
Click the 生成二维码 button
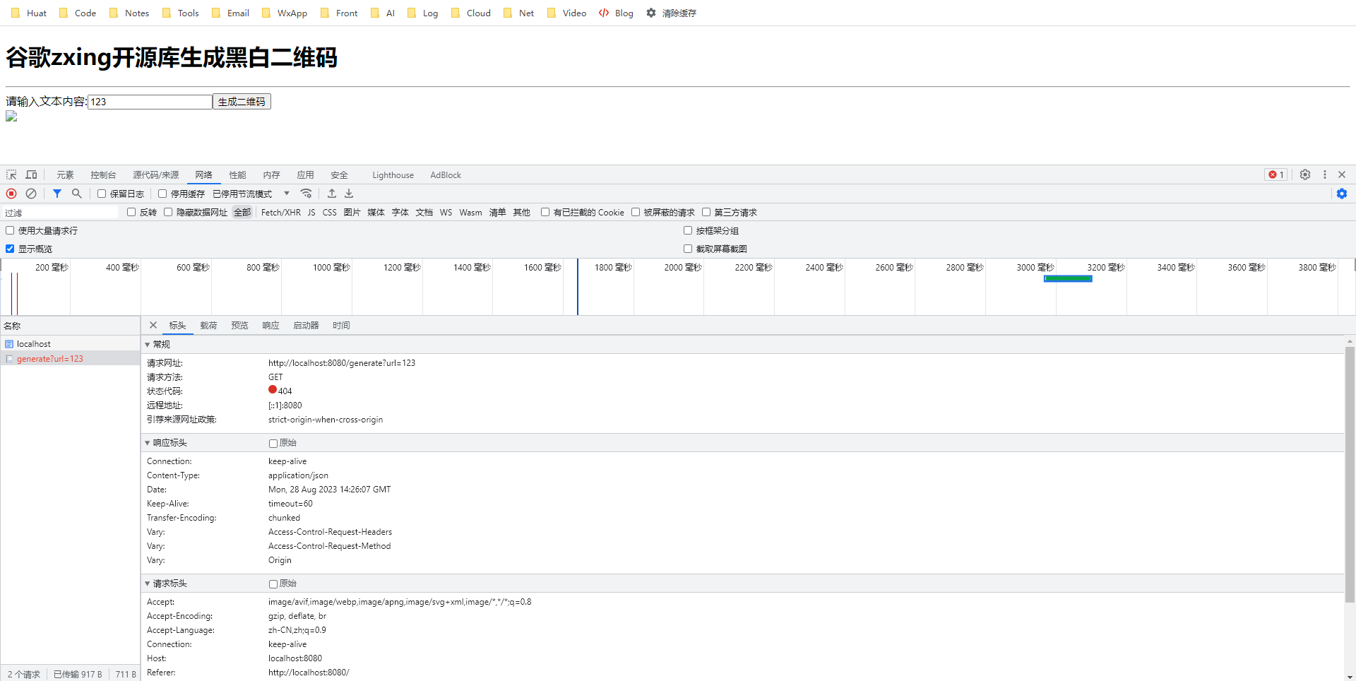pos(242,102)
